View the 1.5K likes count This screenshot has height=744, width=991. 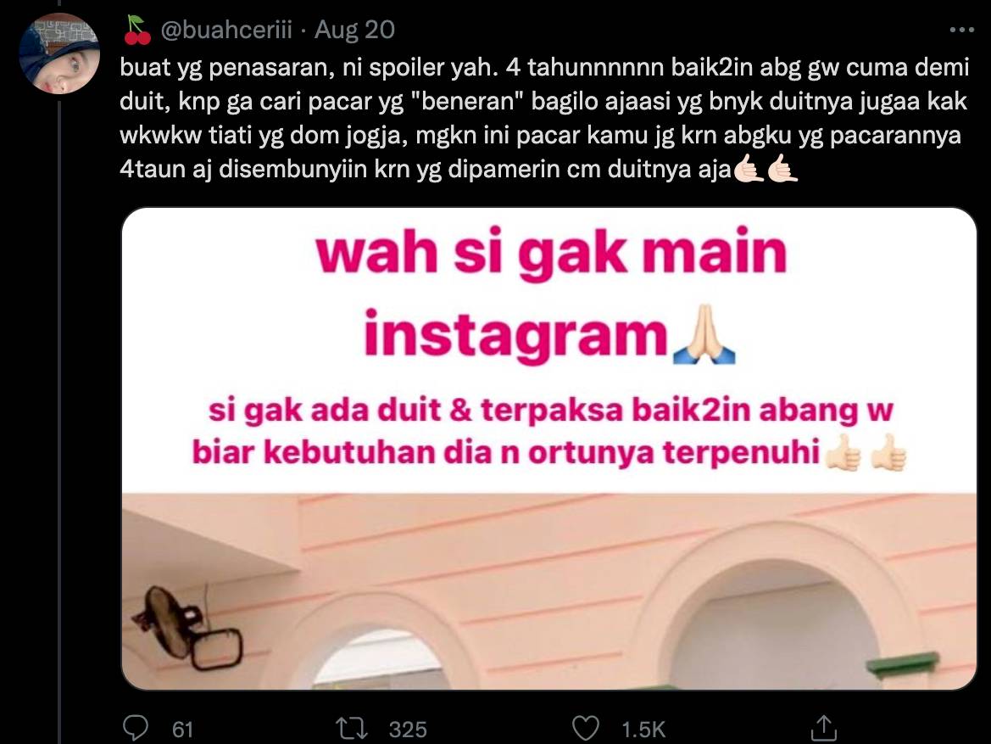tap(643, 730)
